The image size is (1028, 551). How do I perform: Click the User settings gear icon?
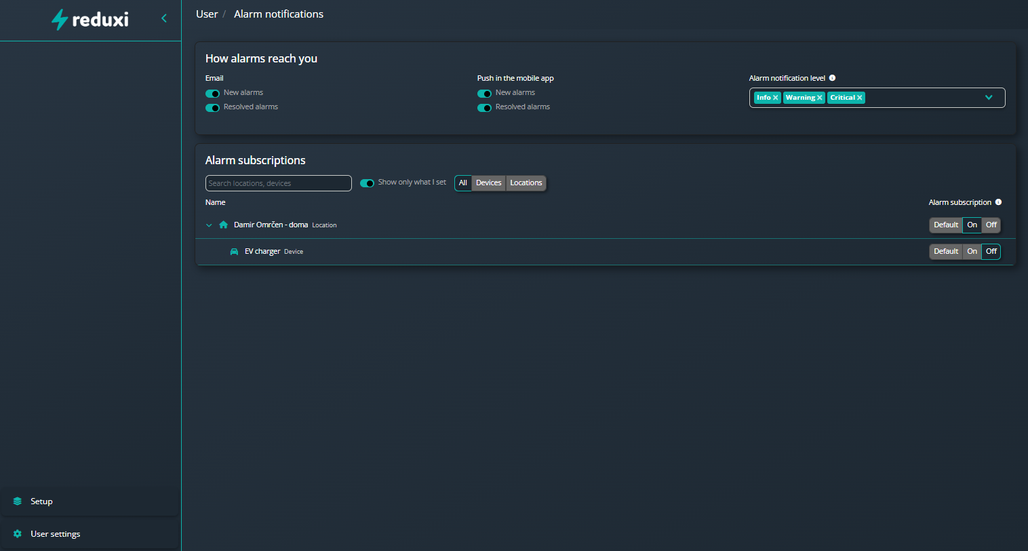tap(18, 534)
